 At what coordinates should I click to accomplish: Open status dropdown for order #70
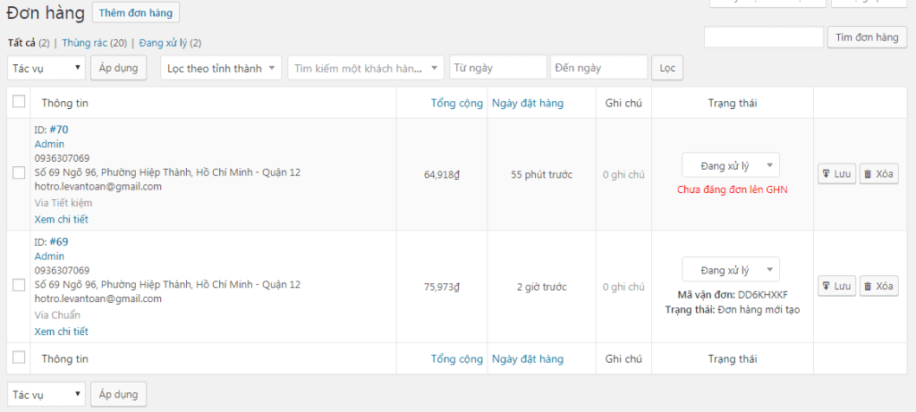coord(730,165)
